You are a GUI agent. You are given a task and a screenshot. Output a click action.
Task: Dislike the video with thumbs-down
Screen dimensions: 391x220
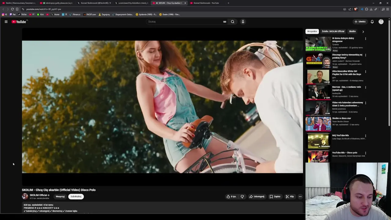click(x=242, y=196)
